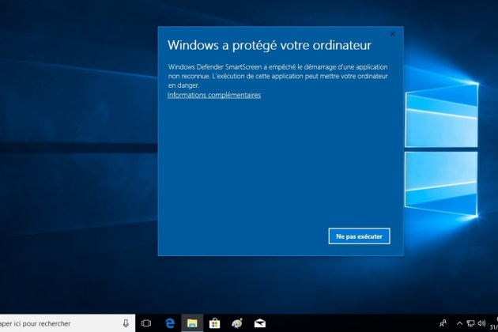Close the SmartScreen dialog with the X
Screen dimensions: 498x332
(392, 34)
